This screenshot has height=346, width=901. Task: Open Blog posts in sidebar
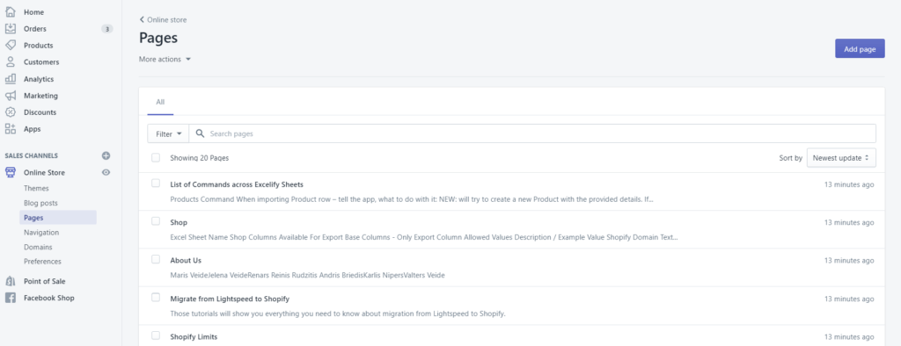coord(40,203)
